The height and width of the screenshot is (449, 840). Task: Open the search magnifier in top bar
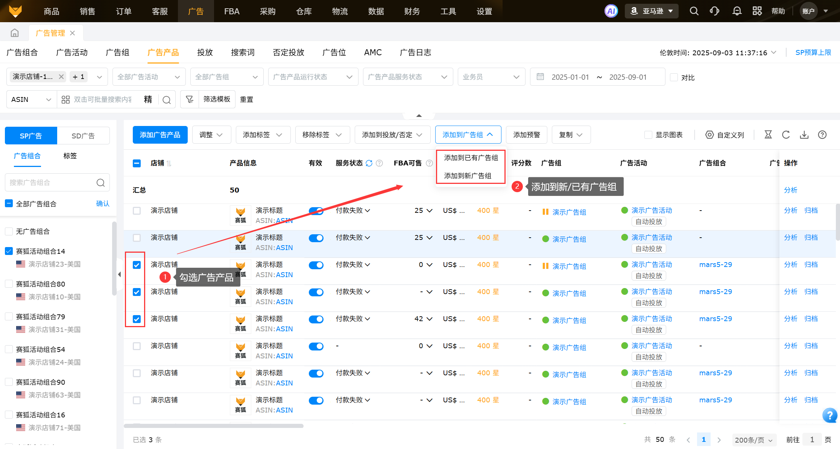(694, 11)
